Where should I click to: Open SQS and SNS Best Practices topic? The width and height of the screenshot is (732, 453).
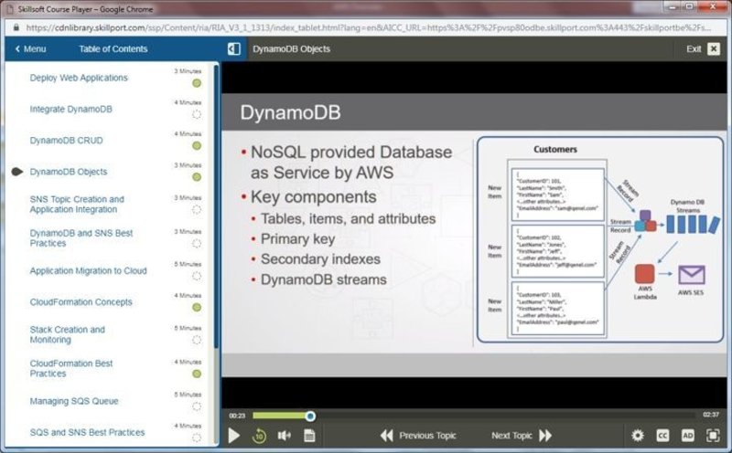pos(87,433)
